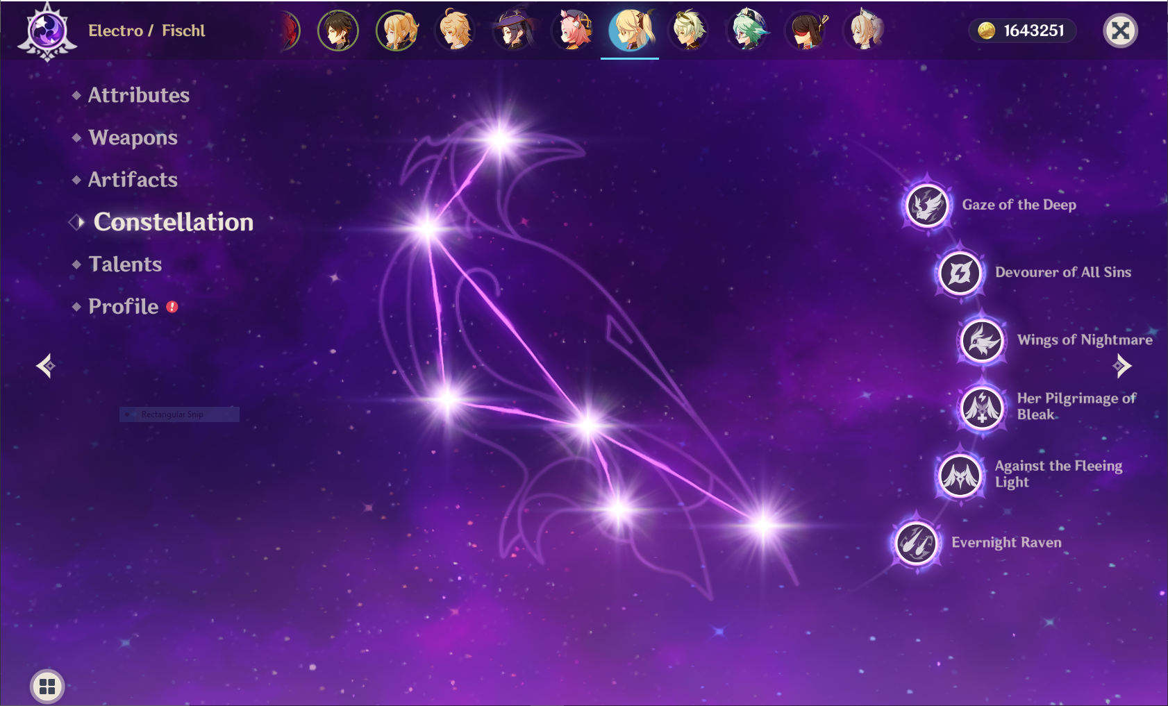Select the goggles-wearing character portrait
This screenshot has width=1168, height=706.
click(688, 31)
